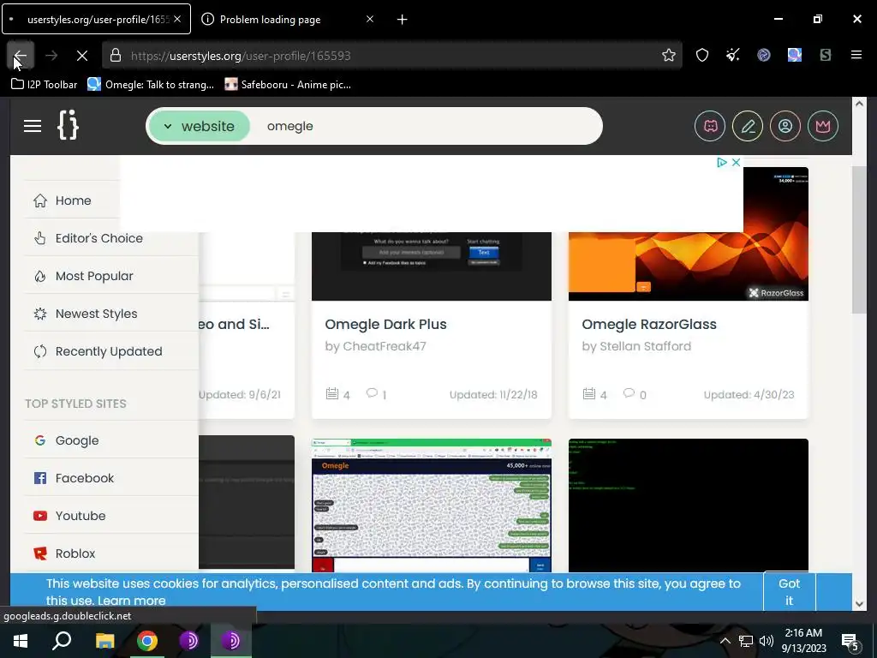Bookmark this page with the star icon
Image resolution: width=877 pixels, height=658 pixels.
pyautogui.click(x=668, y=56)
